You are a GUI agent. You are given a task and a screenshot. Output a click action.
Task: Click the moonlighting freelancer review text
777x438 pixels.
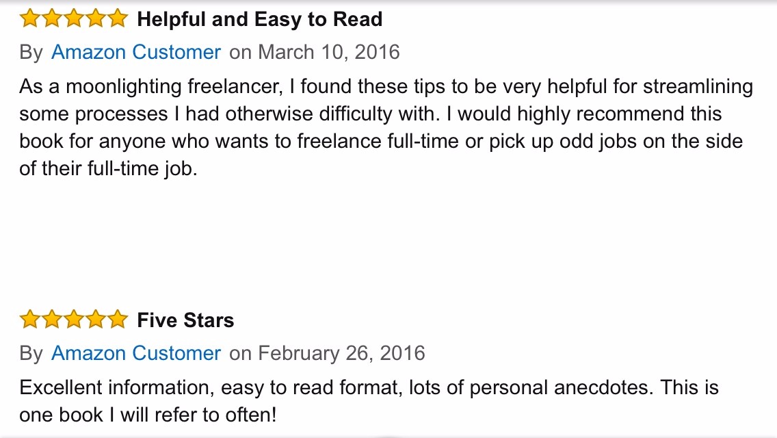(x=386, y=127)
